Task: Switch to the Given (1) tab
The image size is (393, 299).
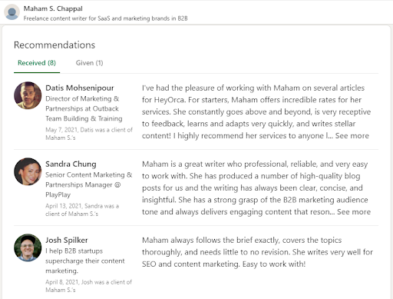Action: pos(89,63)
